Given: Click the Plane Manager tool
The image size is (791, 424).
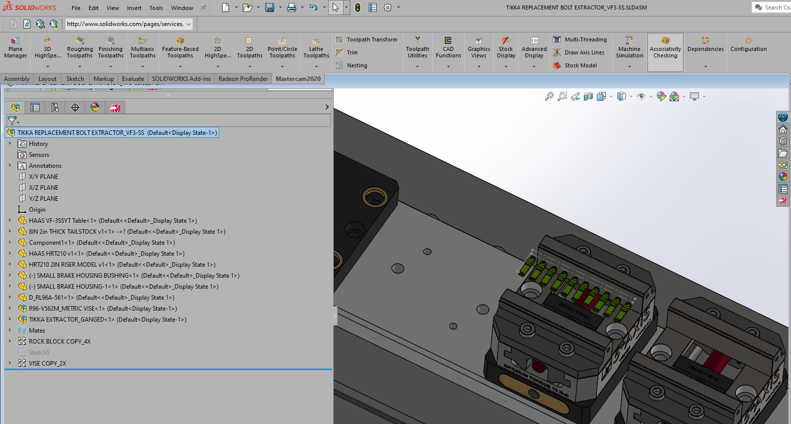Looking at the screenshot, I should (16, 48).
